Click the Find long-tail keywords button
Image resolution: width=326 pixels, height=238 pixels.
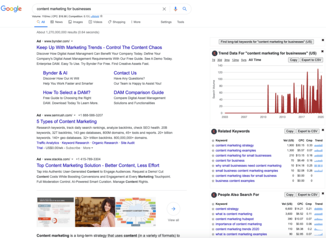266,42
